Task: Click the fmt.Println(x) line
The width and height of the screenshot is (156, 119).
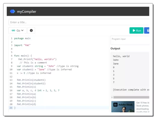Action: [27, 87]
